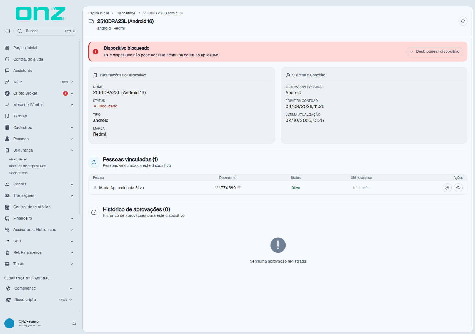Expand the Mesa de Câmbio chevron

click(72, 105)
